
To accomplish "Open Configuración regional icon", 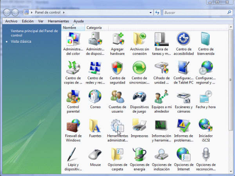I will [x=206, y=68].
